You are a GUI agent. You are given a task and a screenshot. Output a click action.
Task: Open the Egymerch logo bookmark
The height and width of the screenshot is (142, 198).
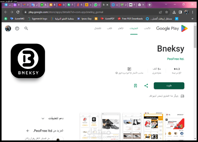(38, 19)
